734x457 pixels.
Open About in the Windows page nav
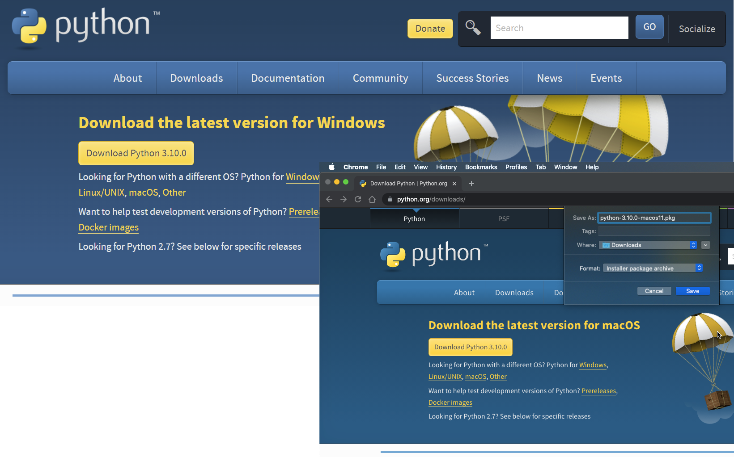tap(127, 78)
